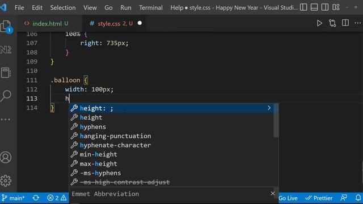
Task: Open notifications bell icon
Action: [358, 198]
